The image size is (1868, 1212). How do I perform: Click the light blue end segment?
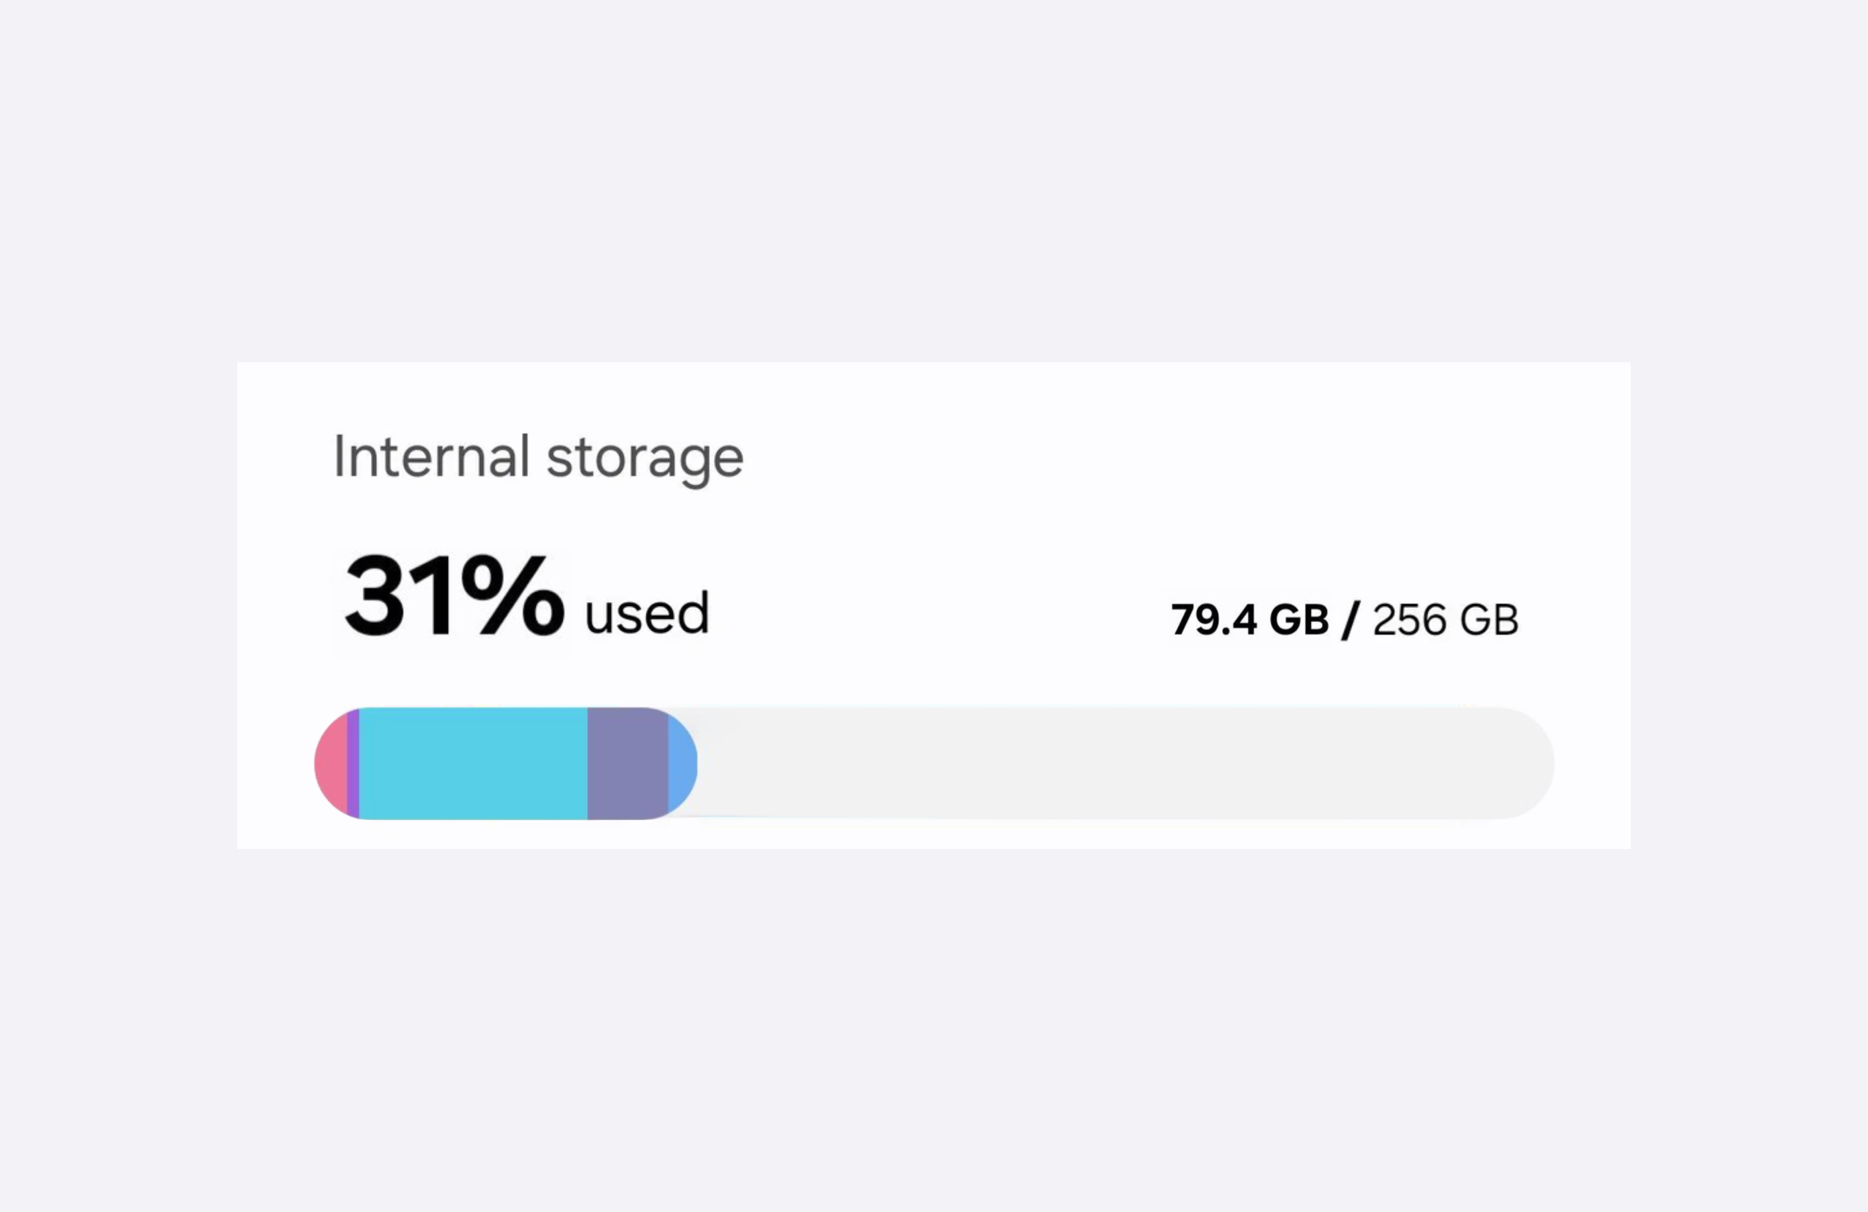coord(681,763)
